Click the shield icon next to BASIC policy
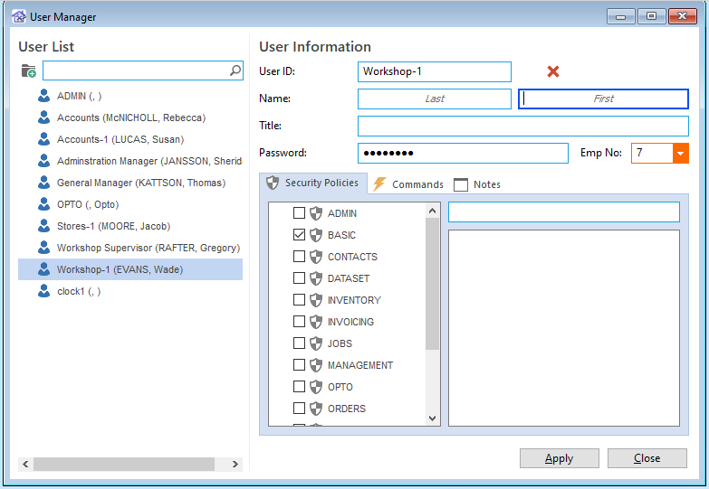This screenshot has width=709, height=489. [316, 235]
